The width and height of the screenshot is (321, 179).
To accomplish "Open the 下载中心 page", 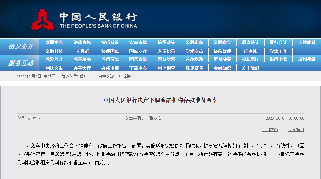I will click(x=138, y=68).
